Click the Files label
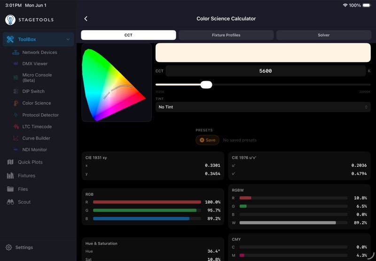This screenshot has width=376, height=261. click(x=23, y=189)
